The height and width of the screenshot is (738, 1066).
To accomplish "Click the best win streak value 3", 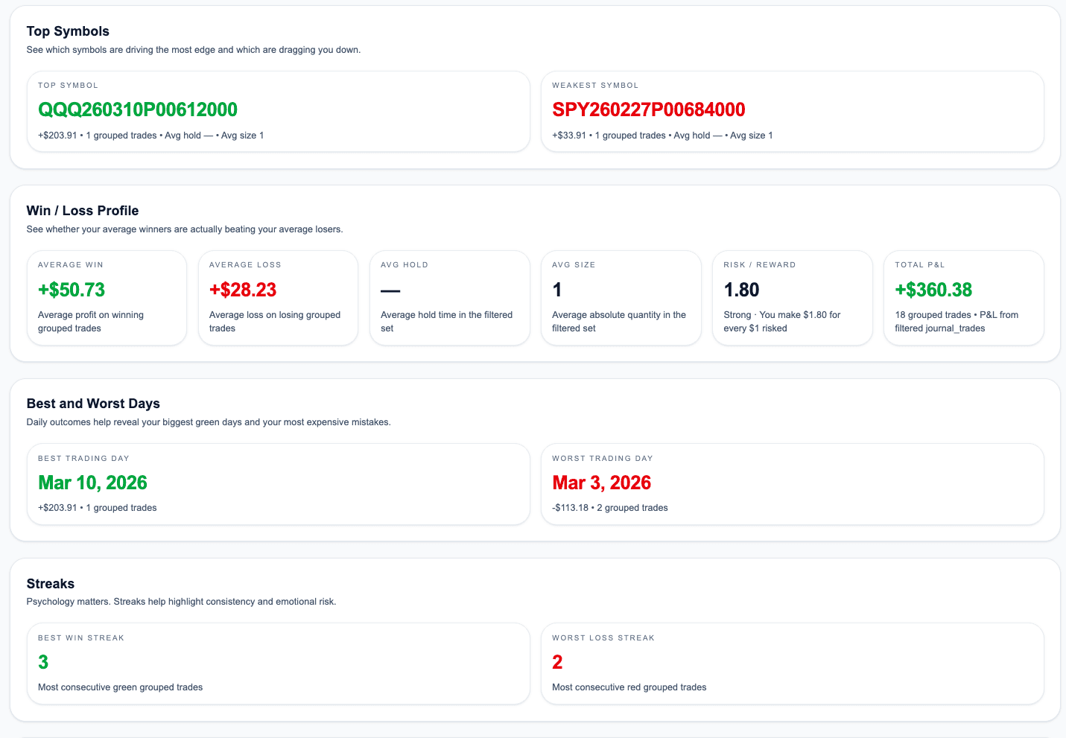I will tap(43, 662).
